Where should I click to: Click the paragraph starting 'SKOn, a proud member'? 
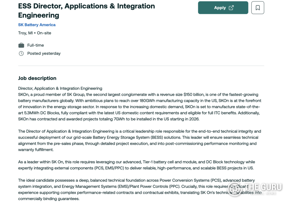138,107
